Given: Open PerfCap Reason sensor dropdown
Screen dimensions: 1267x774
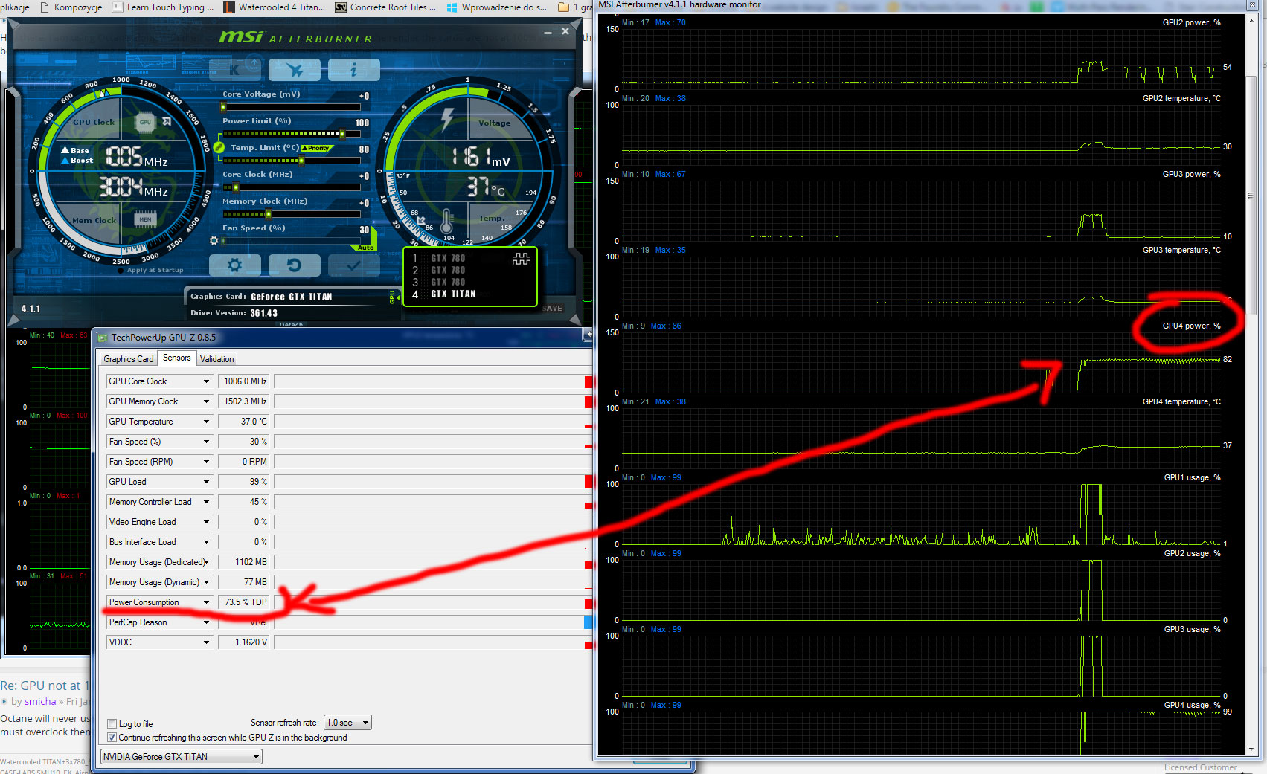Looking at the screenshot, I should (206, 622).
